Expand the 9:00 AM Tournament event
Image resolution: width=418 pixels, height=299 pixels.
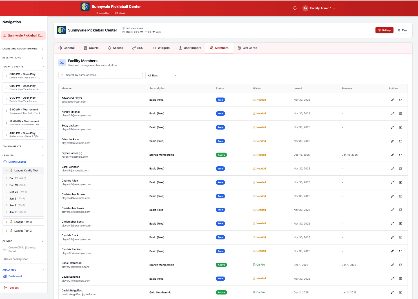point(7,111)
